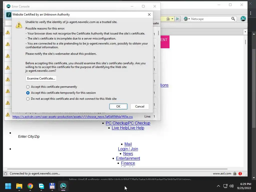
Task: Click the down arrow of the background window scrollbar
Action: click(254, 178)
